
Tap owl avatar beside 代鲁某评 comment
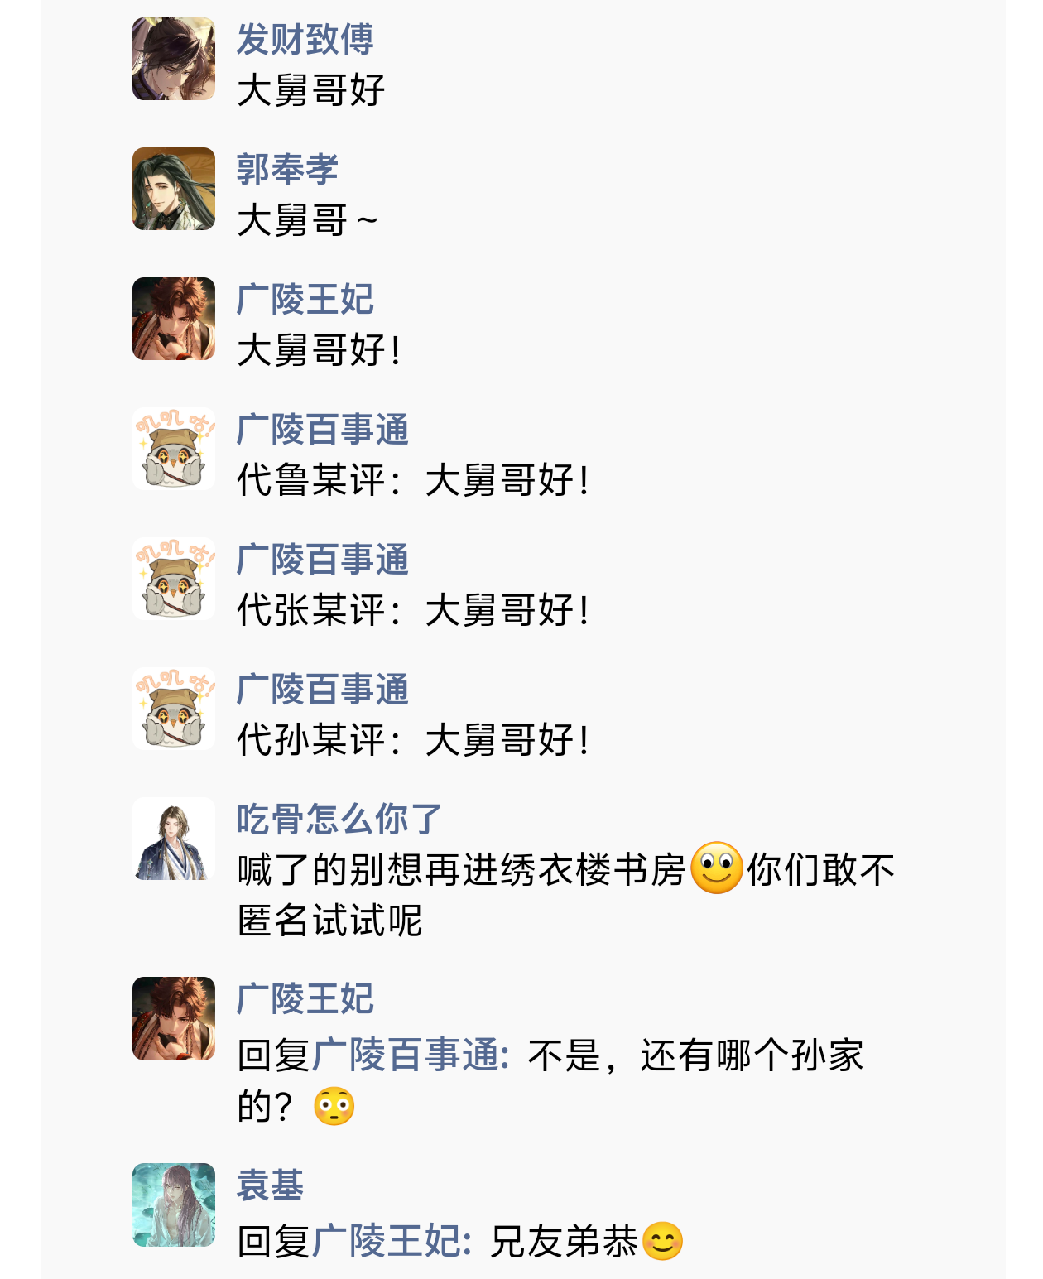(174, 449)
